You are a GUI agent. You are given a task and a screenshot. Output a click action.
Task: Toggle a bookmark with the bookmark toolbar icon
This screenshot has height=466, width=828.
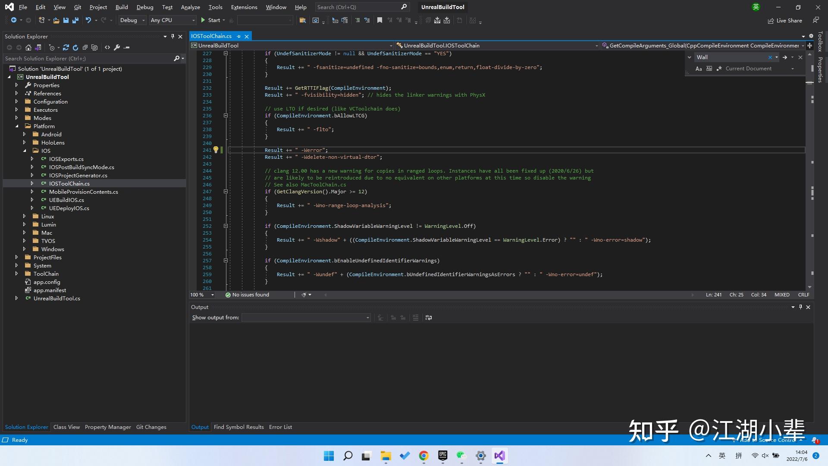(379, 20)
